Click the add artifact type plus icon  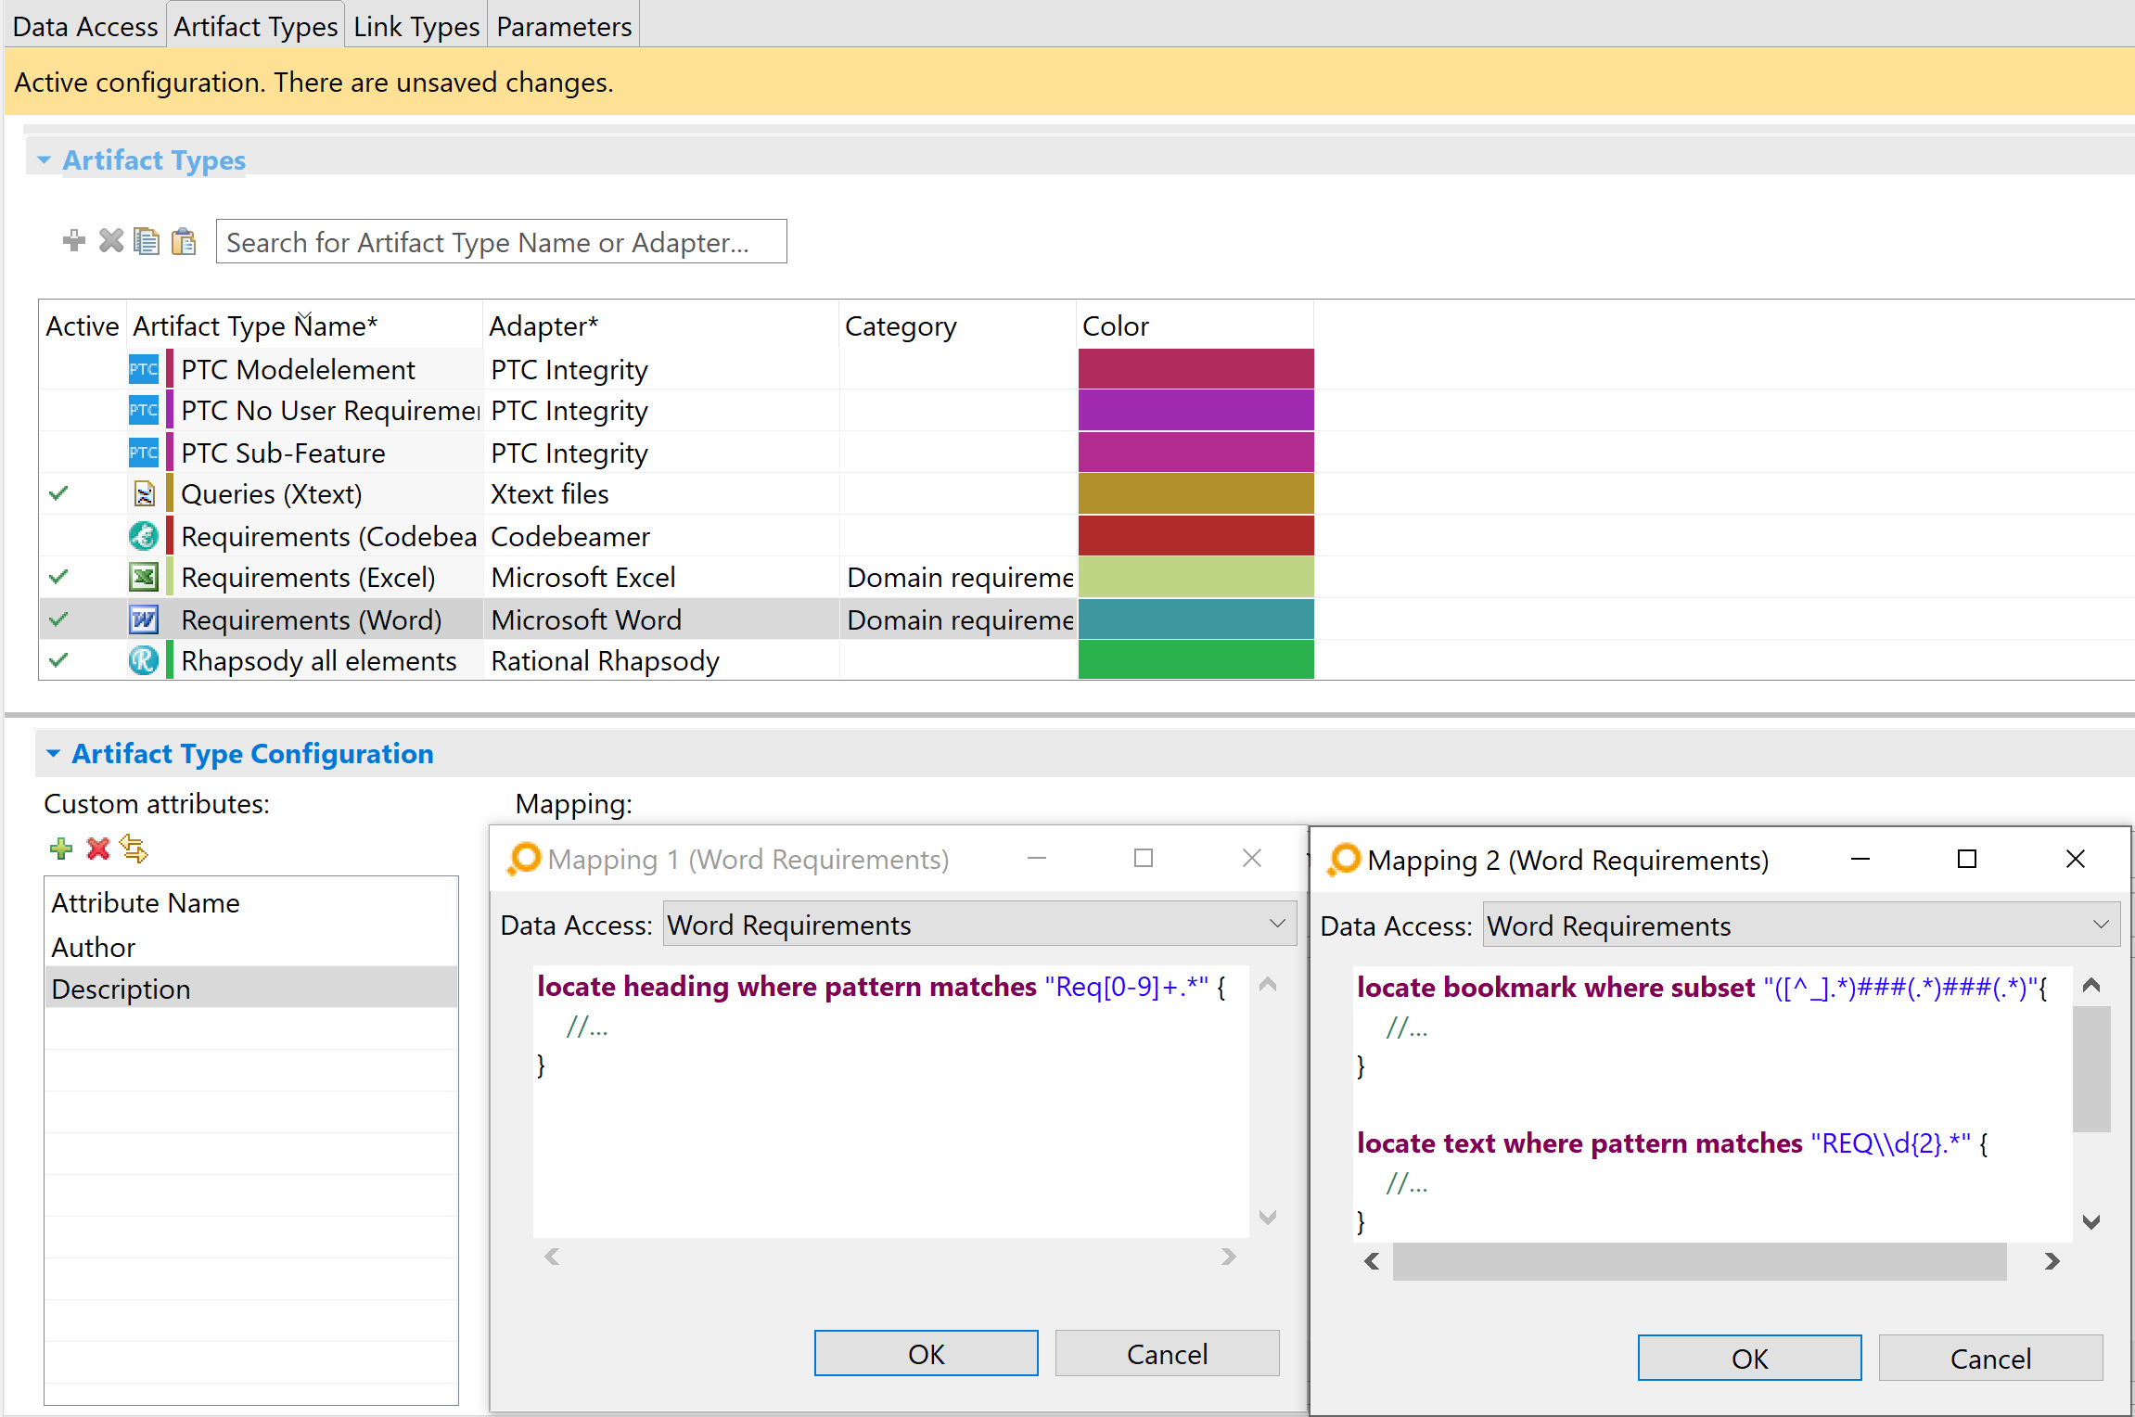(74, 241)
